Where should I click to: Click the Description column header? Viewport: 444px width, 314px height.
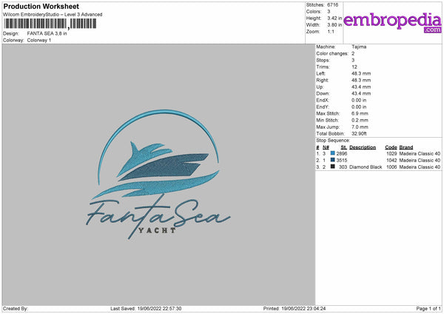pyautogui.click(x=363, y=147)
